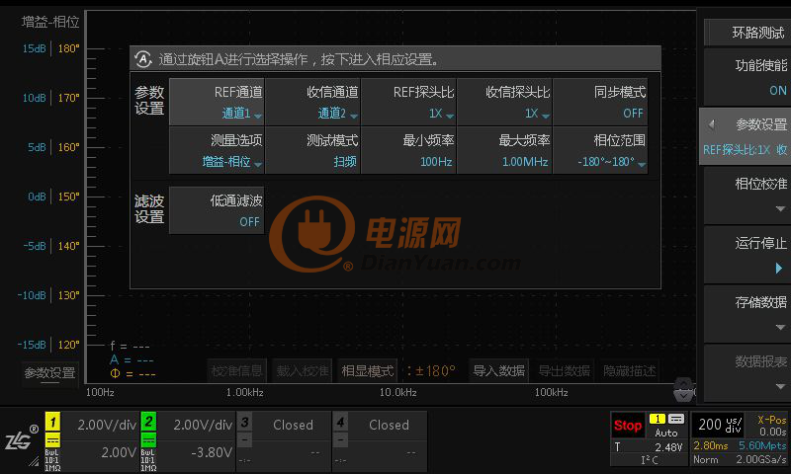Select the 最大频率 1.00MHz field
This screenshot has height=474, width=791.
click(504, 151)
